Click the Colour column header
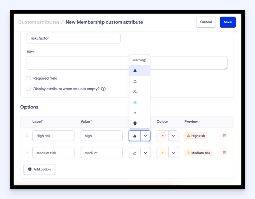The width and height of the screenshot is (255, 199). 162,121
